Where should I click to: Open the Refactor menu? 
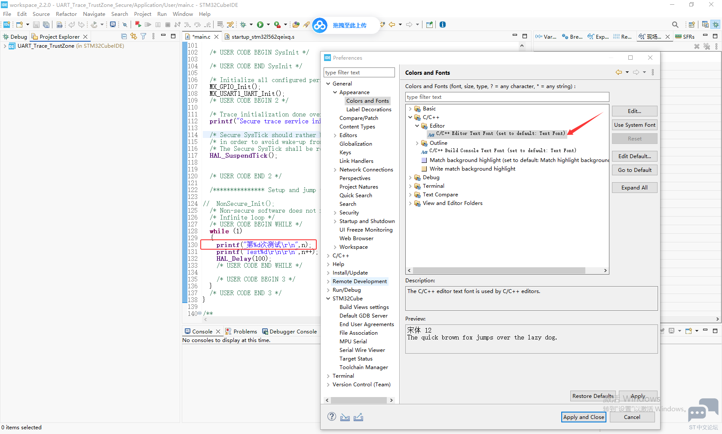[66, 14]
